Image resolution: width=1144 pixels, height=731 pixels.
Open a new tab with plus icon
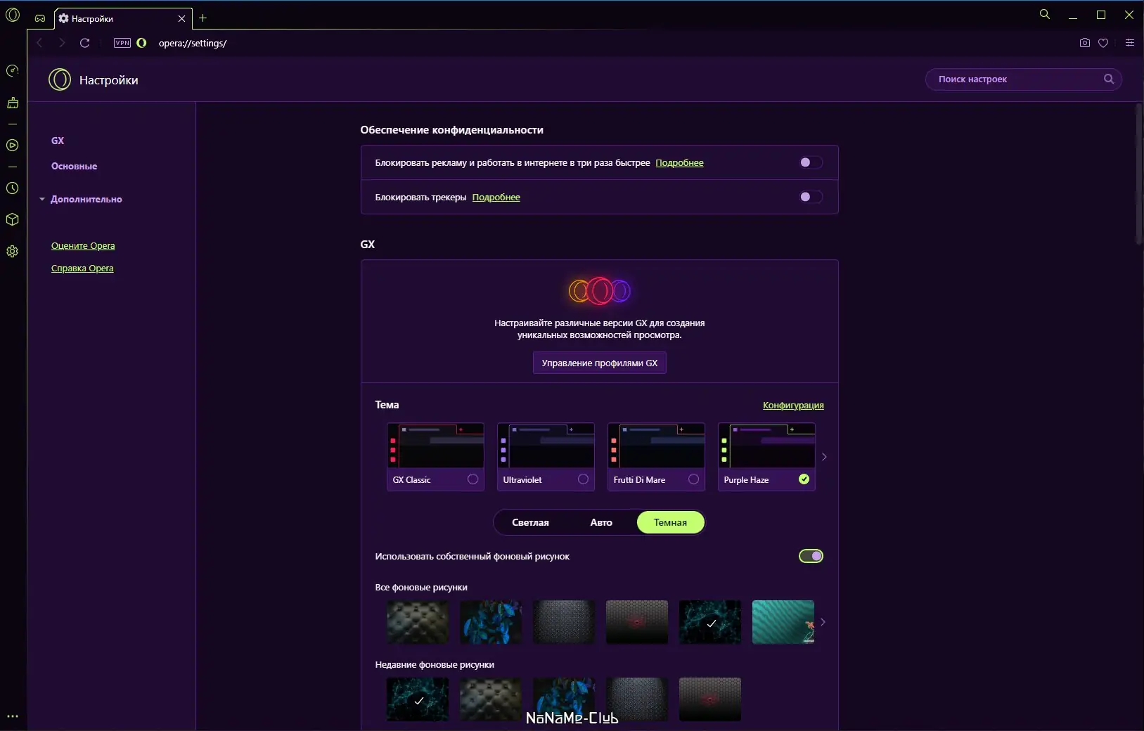click(x=203, y=18)
